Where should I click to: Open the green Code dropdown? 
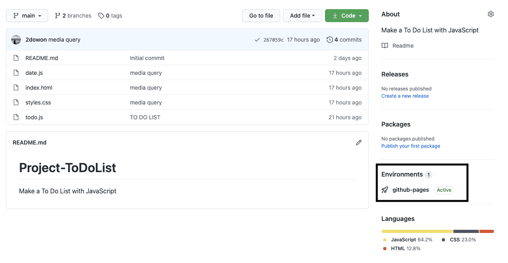click(x=347, y=16)
